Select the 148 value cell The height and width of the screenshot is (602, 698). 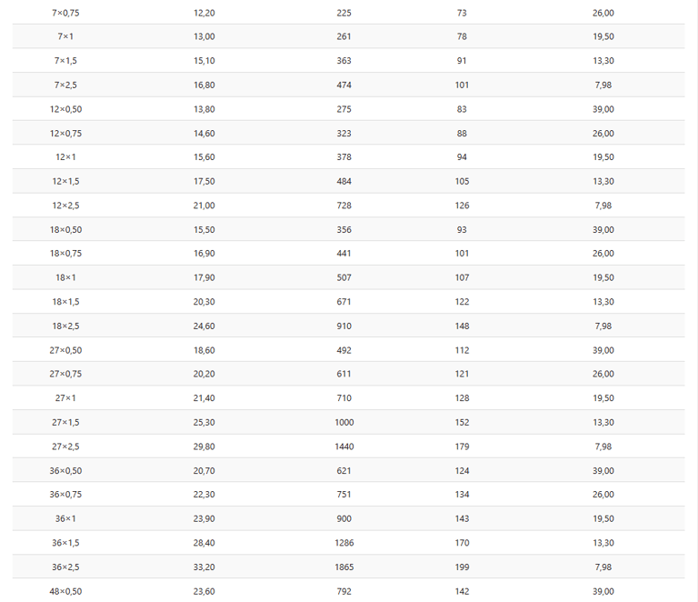pyautogui.click(x=463, y=326)
